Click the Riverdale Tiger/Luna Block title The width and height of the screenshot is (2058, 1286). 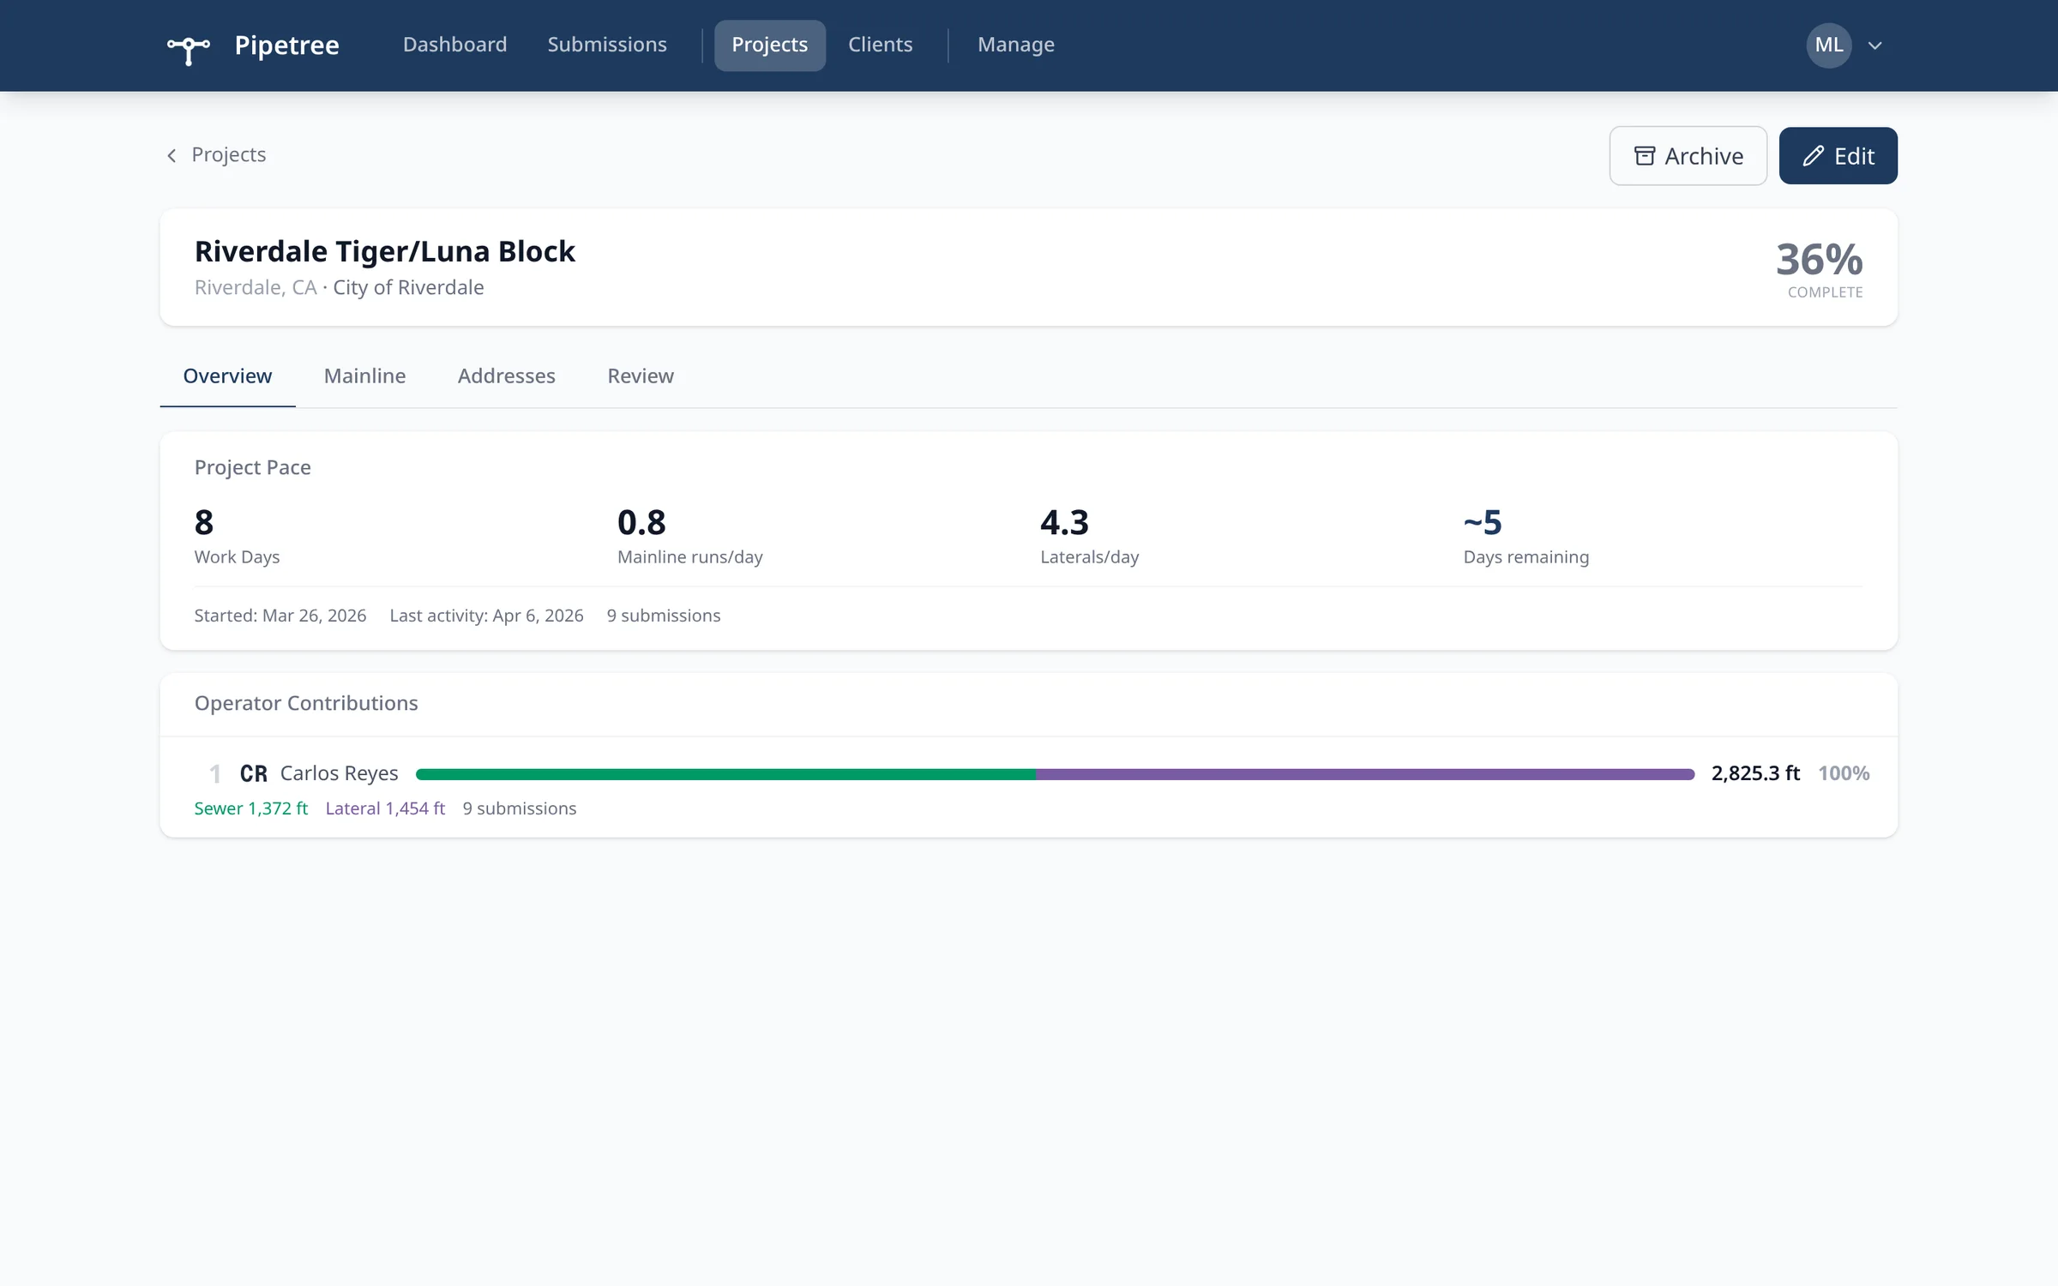point(384,251)
